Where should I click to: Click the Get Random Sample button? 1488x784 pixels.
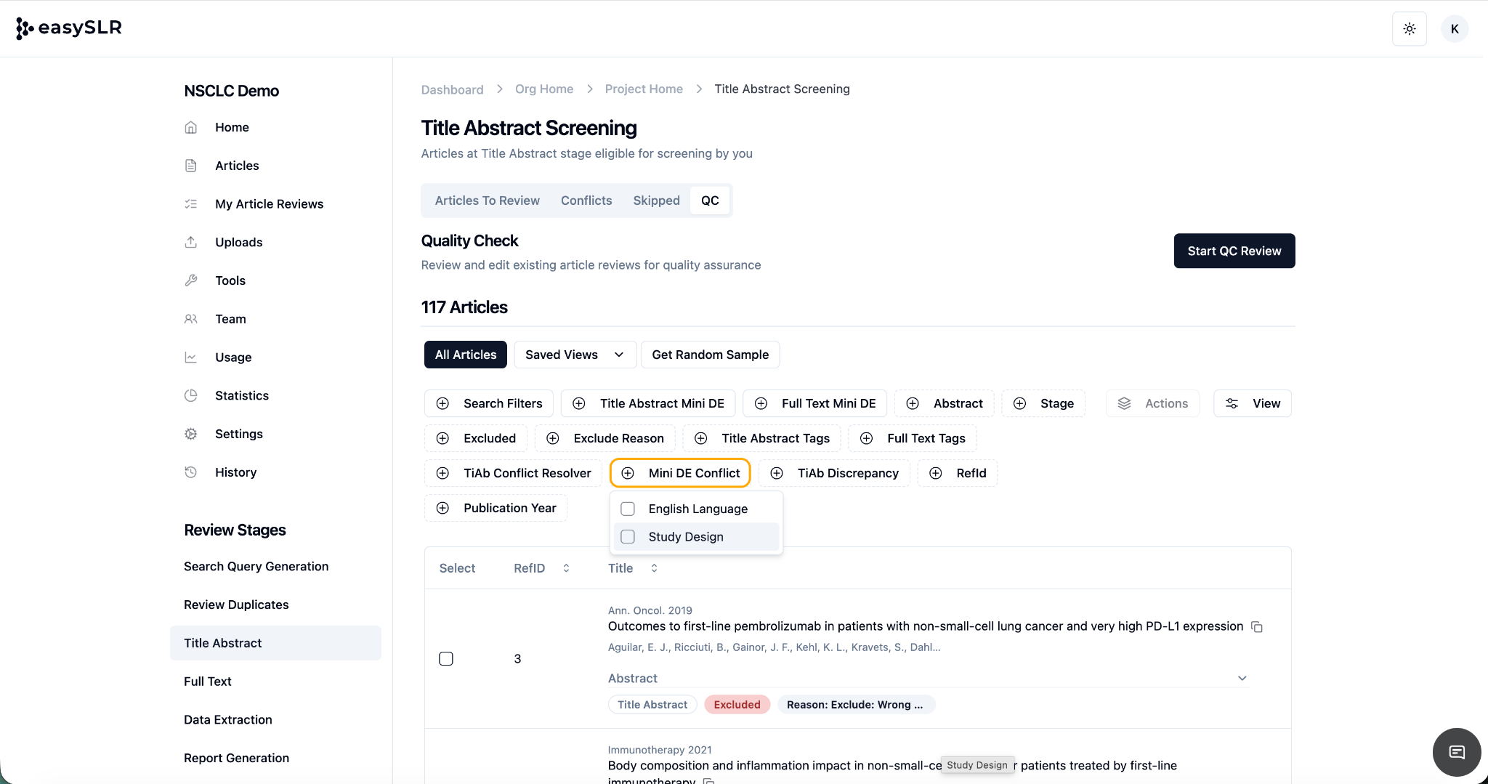click(710, 355)
